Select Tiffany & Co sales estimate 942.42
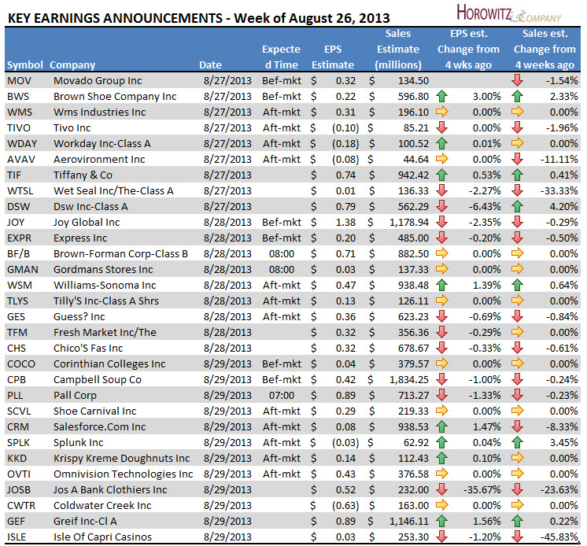Viewport: 587px width, 546px height. click(x=413, y=175)
